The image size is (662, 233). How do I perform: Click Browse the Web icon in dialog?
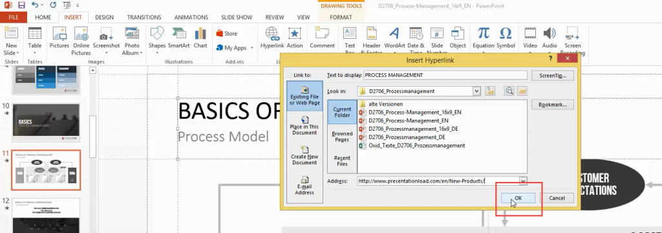(x=509, y=91)
